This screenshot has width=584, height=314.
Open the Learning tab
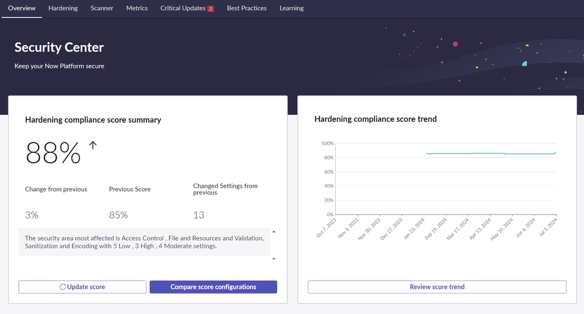[291, 8]
